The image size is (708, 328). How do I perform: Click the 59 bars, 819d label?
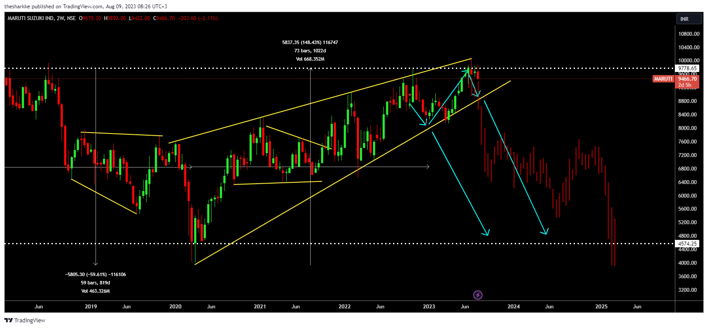click(x=96, y=283)
